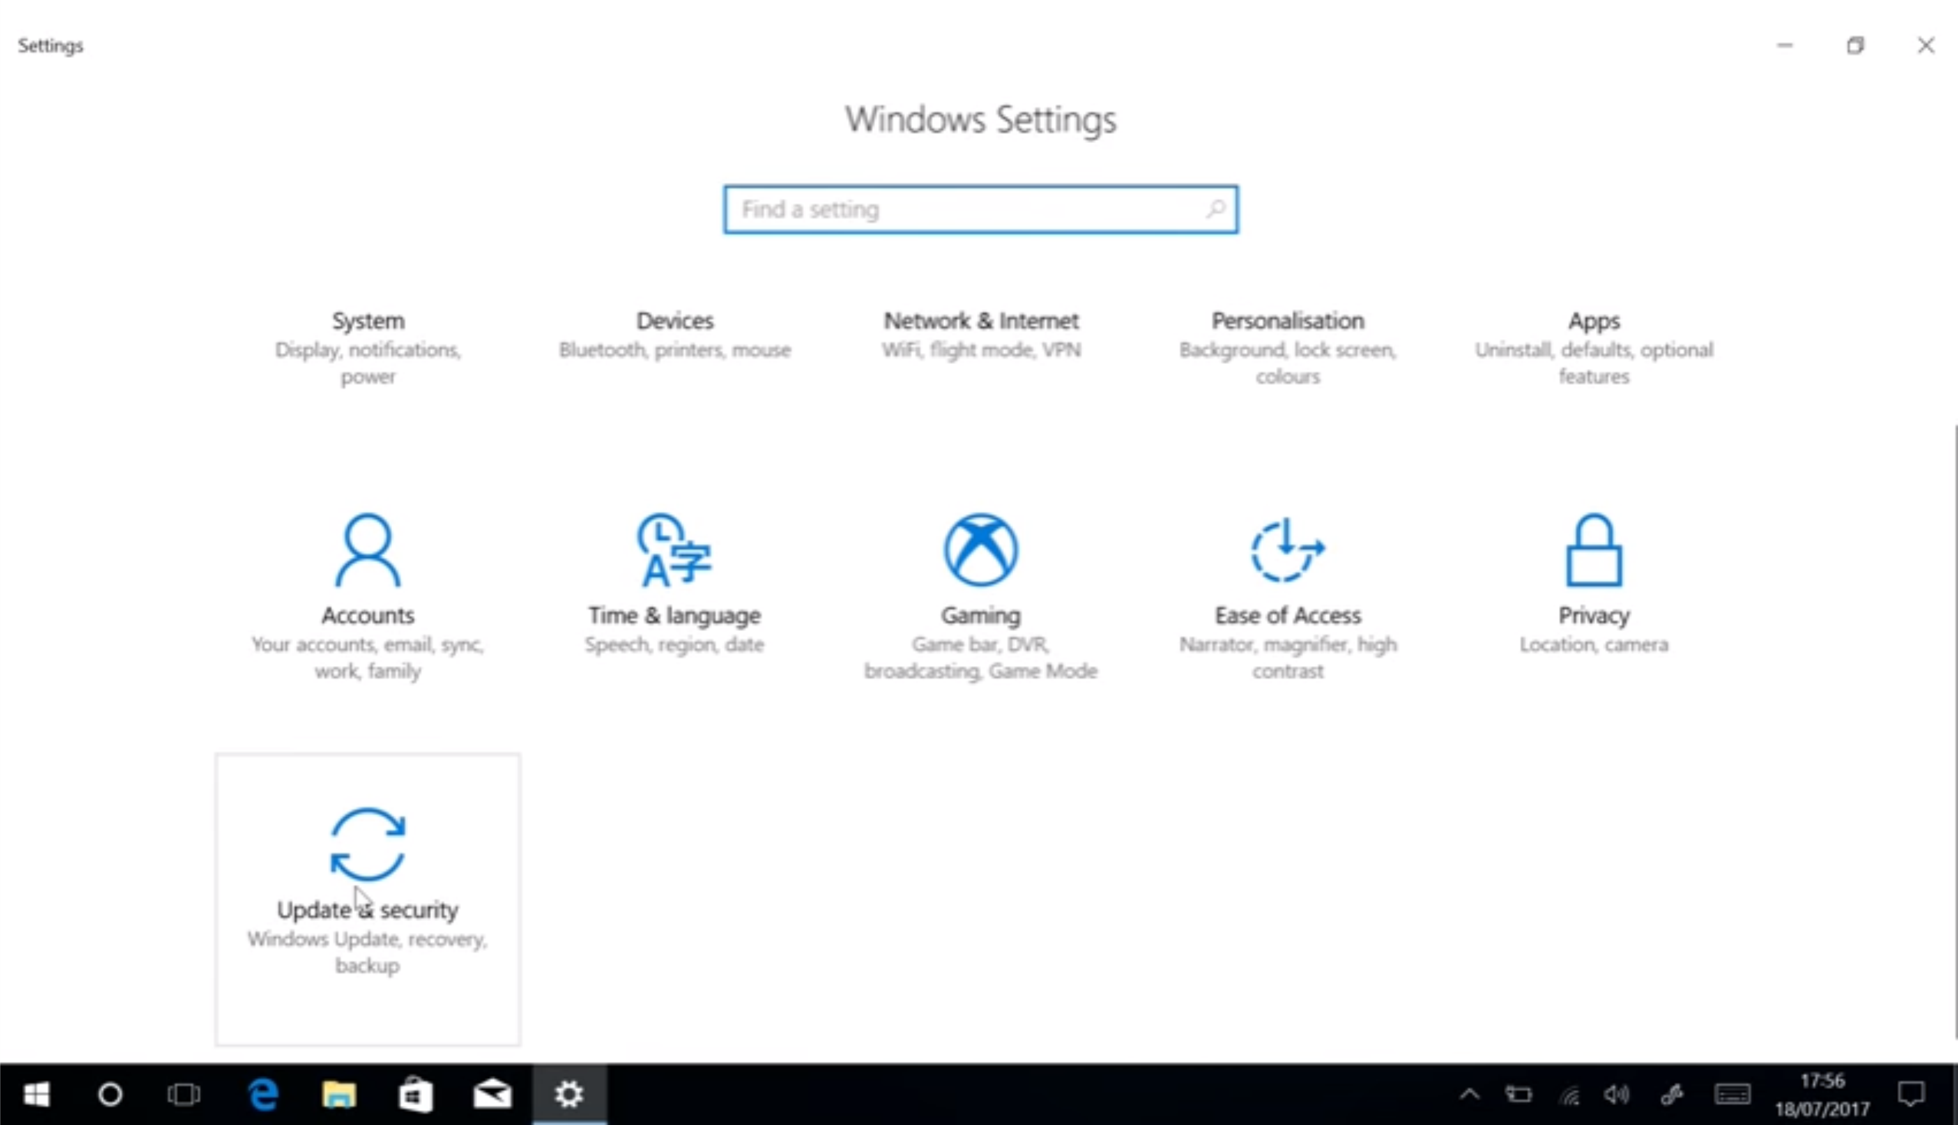The image size is (1958, 1125).
Task: Click the Update & security label
Action: [x=368, y=910]
